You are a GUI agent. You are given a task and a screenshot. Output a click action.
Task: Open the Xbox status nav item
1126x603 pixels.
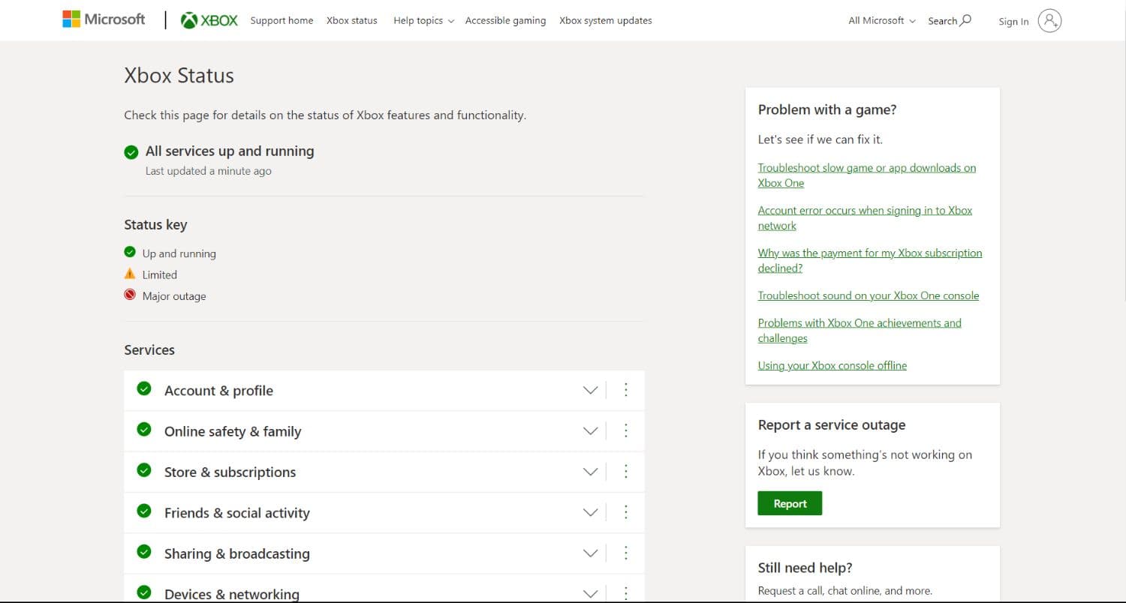[x=352, y=21]
